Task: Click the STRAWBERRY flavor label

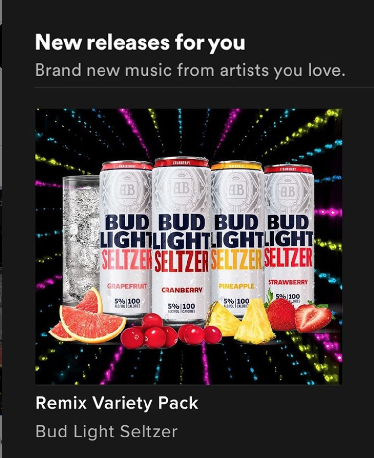Action: pyautogui.click(x=288, y=282)
